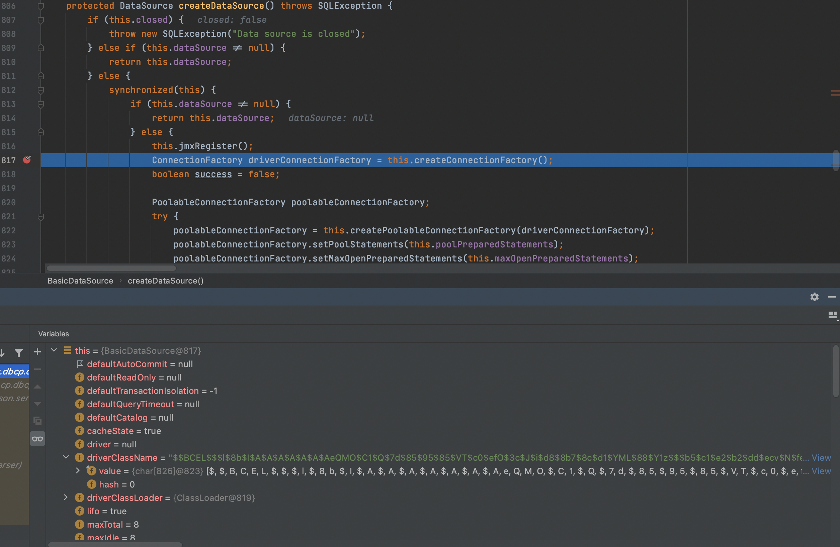Fold the if block at line 807
This screenshot has height=547, width=840.
(41, 20)
